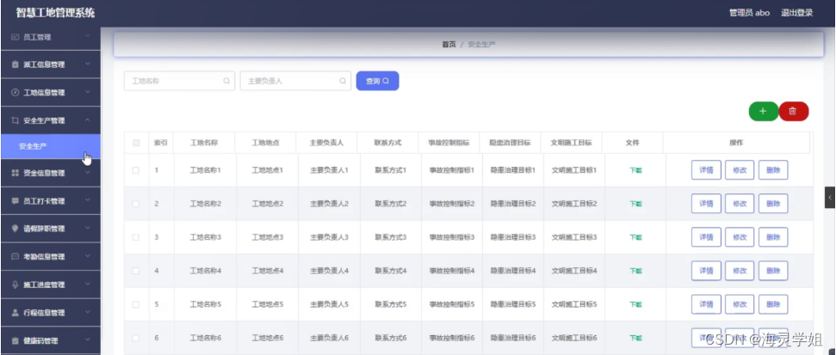Check the row 1 checkbox

(x=136, y=170)
